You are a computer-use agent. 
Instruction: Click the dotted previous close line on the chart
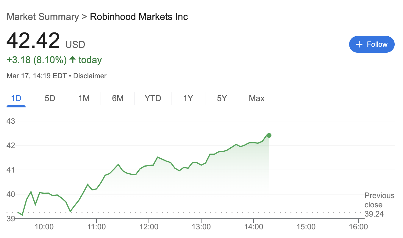(x=179, y=212)
